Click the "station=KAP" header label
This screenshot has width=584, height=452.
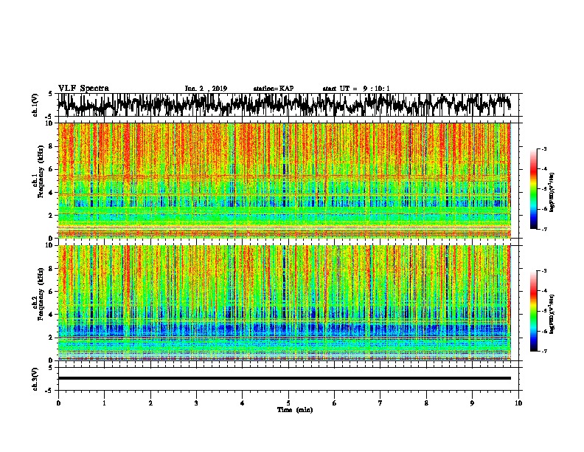[274, 89]
